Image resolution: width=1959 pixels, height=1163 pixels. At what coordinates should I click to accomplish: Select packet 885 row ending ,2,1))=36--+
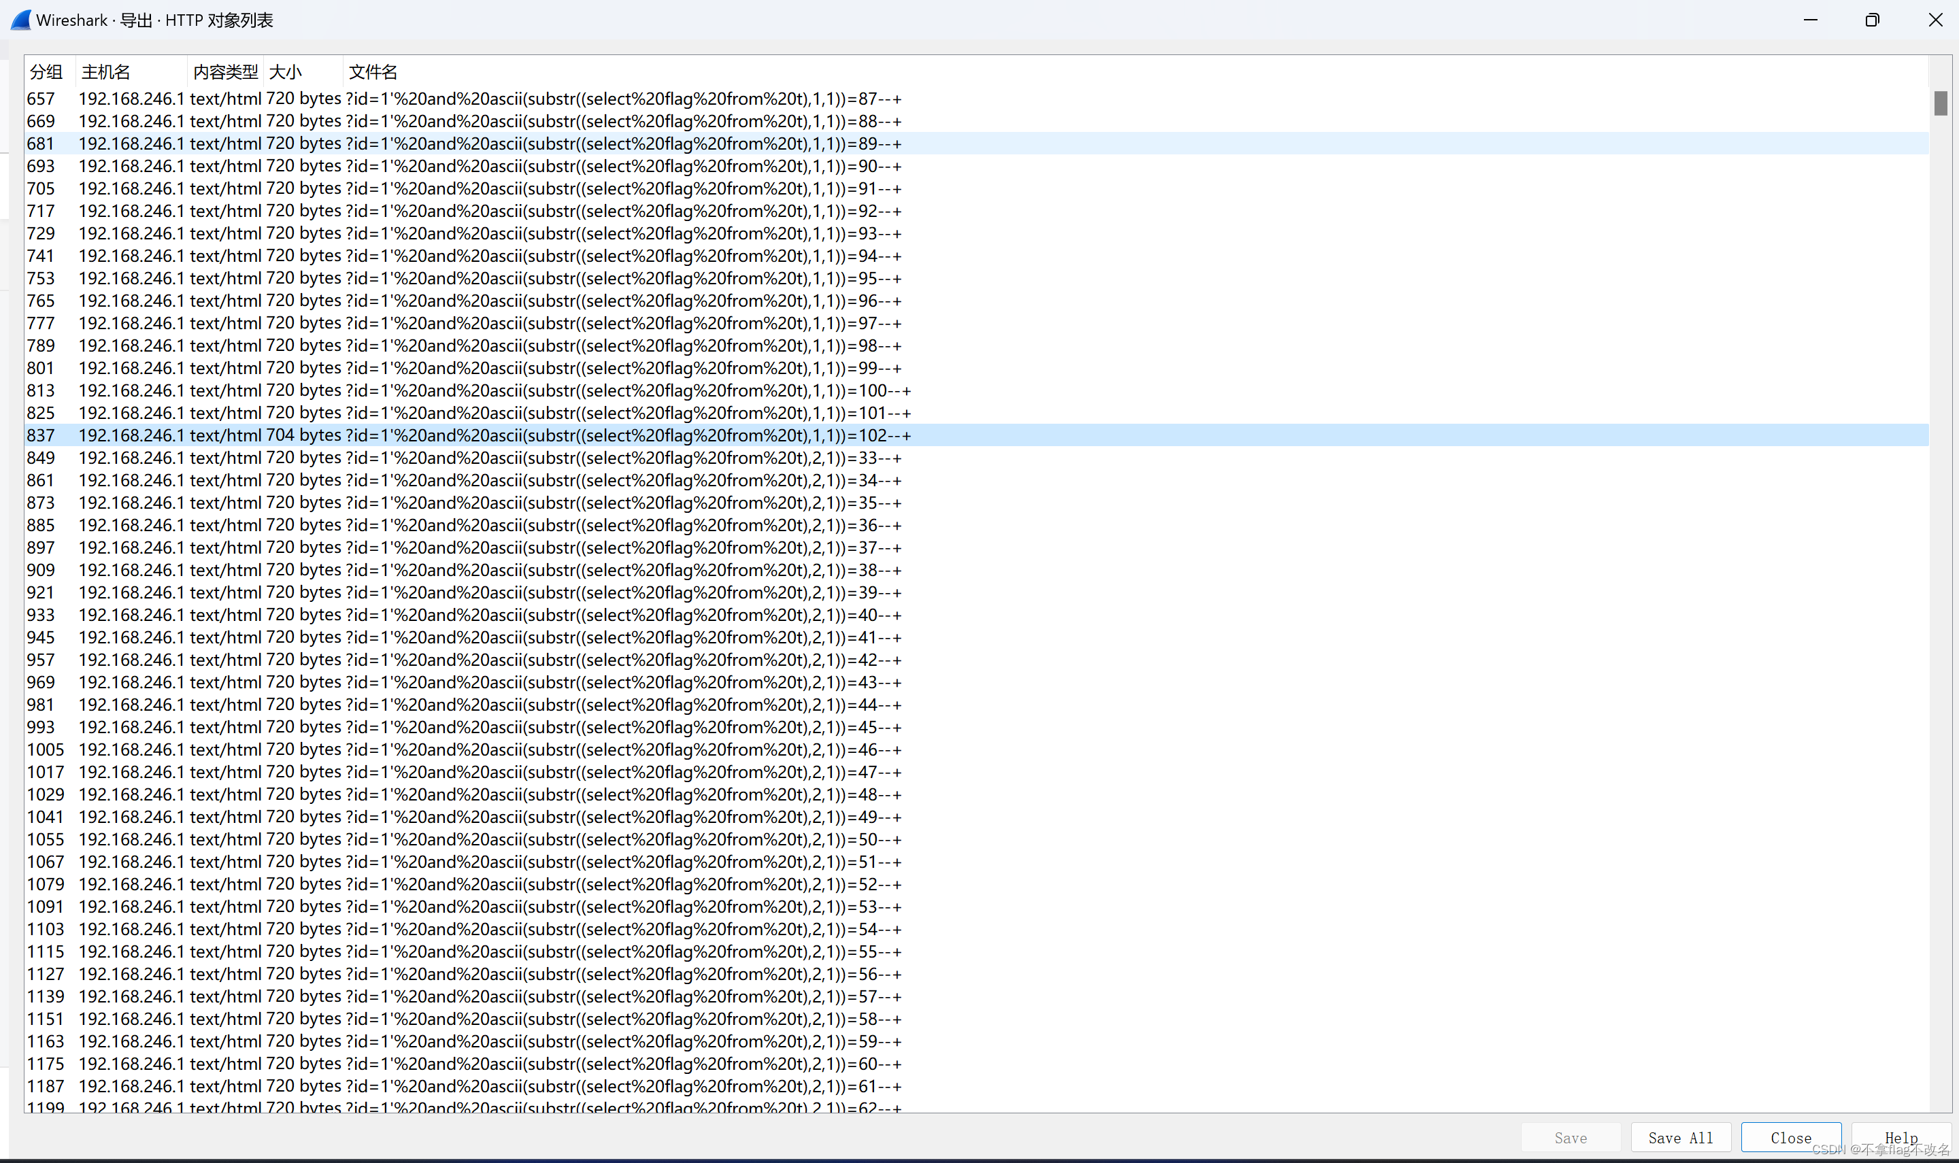pos(976,525)
